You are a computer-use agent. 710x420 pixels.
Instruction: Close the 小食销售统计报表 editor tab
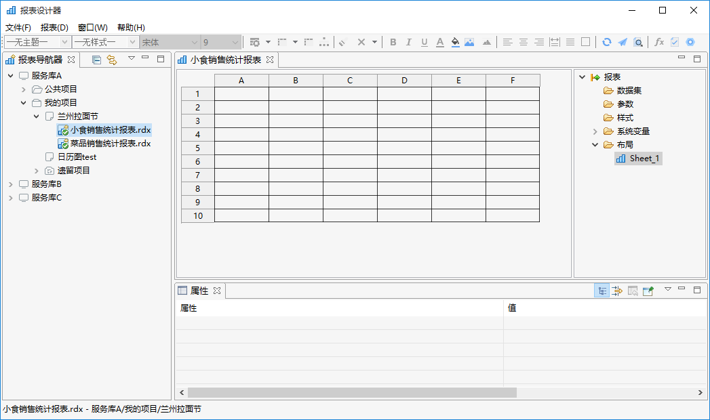[270, 60]
